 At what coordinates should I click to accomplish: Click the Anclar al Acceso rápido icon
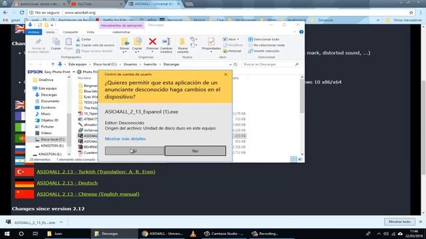click(x=38, y=41)
